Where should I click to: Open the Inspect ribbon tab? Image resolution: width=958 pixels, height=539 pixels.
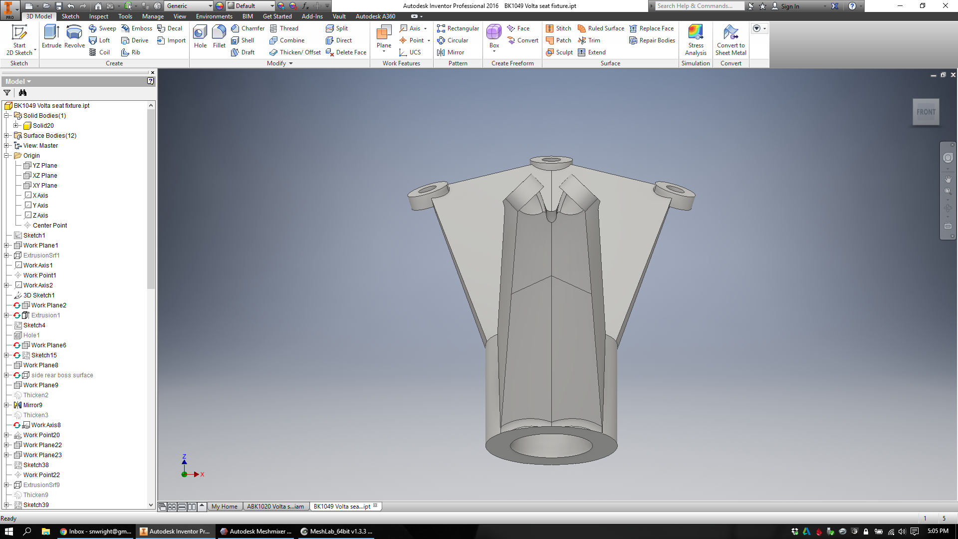point(98,16)
